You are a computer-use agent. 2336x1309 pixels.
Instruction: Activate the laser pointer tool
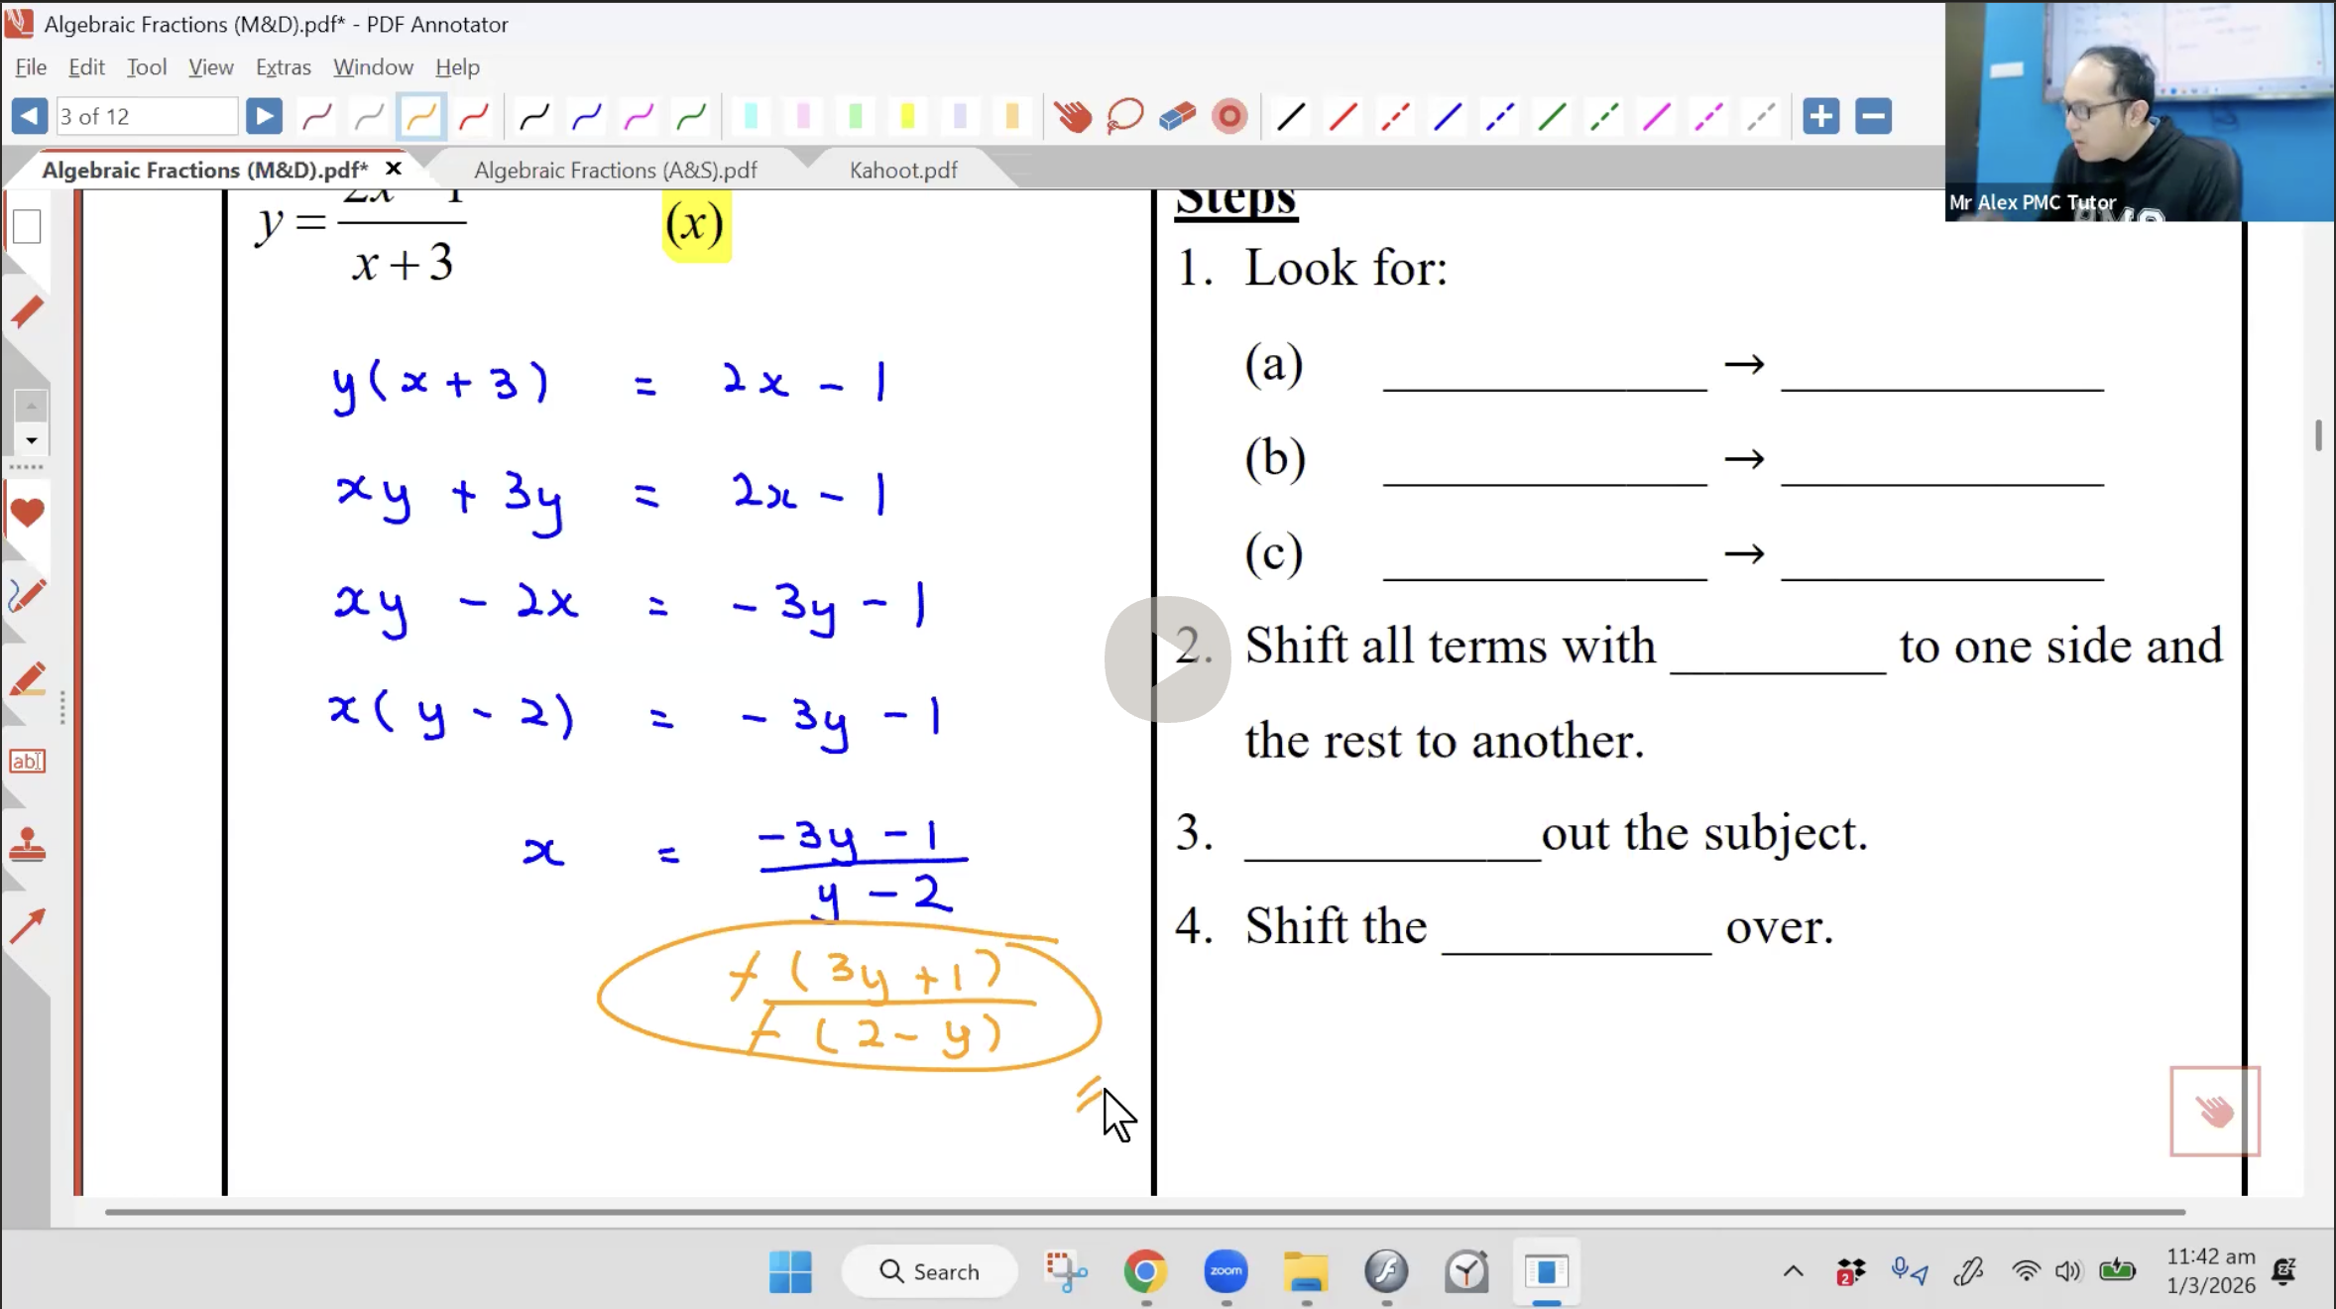click(x=1229, y=117)
